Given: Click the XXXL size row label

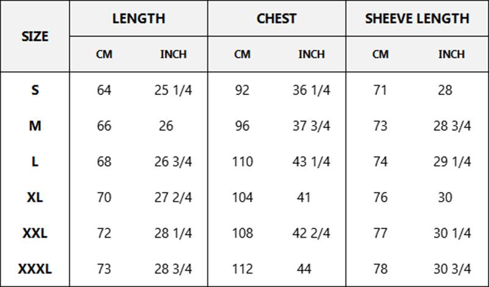Looking at the screenshot, I should [x=35, y=269].
